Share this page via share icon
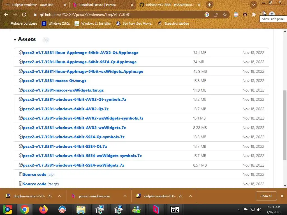Image resolution: width=287 pixels, height=215 pixels. click(x=216, y=15)
